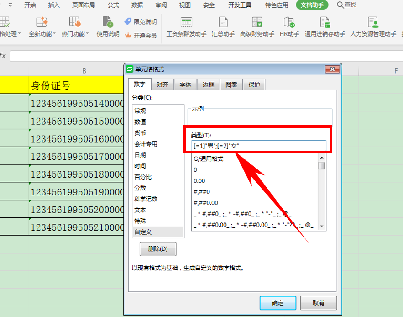
Task: Click the 类型 custom format input field
Action: coord(259,146)
